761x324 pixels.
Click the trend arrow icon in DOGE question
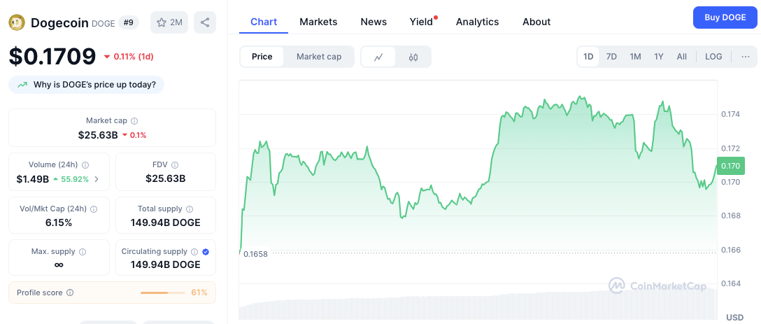click(22, 85)
